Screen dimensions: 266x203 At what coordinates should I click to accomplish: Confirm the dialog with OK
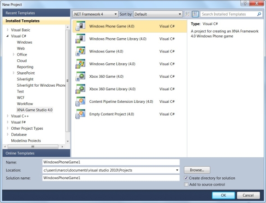pos(224,195)
